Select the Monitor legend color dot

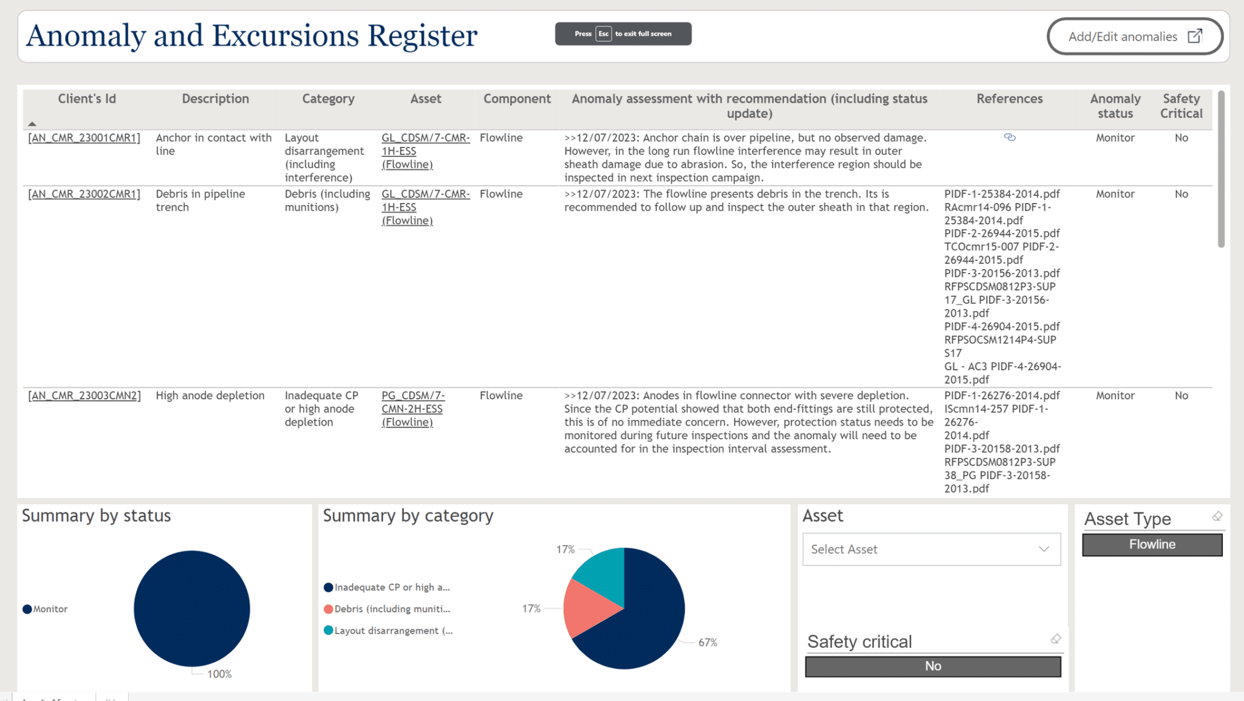(x=27, y=609)
